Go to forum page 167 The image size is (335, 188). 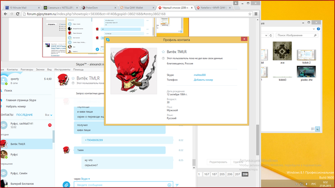pos(206,174)
